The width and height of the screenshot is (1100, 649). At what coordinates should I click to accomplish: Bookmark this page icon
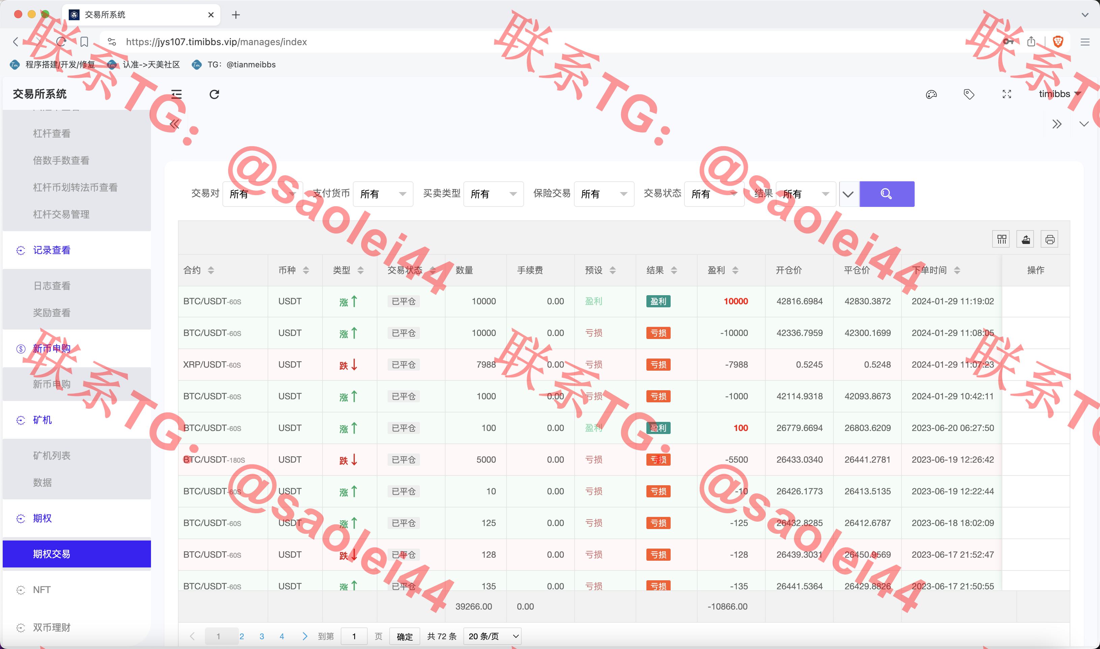click(x=84, y=42)
